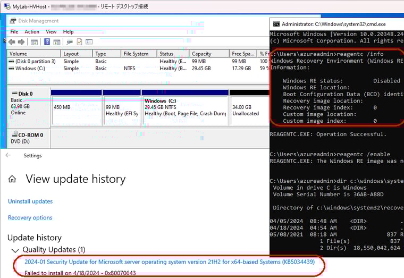The height and width of the screenshot is (278, 404).
Task: Toggle the Show/Hide Action Pane toolbar icon
Action: [57, 42]
